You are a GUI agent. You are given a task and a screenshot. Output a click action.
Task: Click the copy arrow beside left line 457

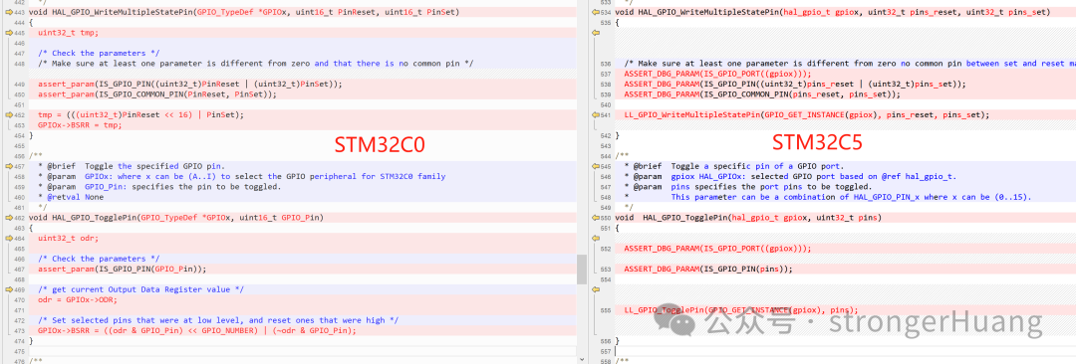click(x=8, y=166)
